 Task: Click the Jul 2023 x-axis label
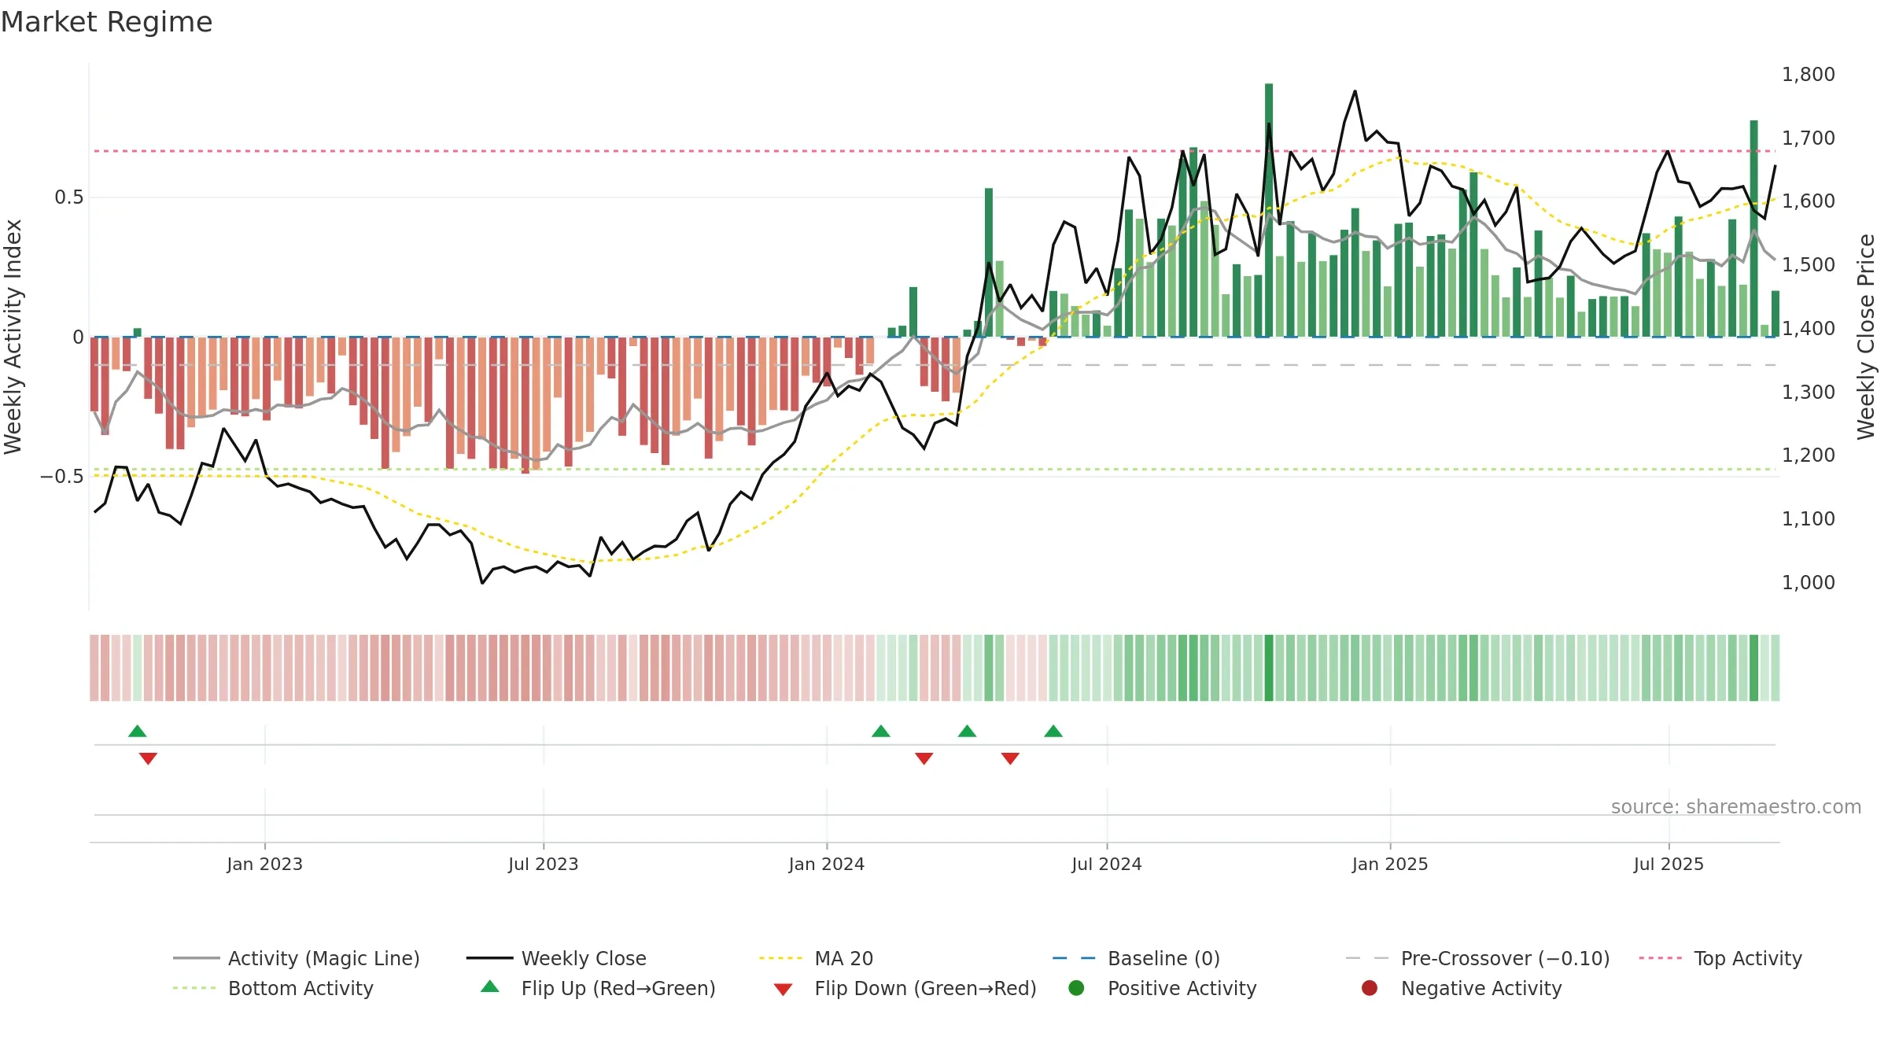click(544, 864)
